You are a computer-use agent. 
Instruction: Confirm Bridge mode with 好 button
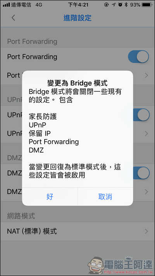pyautogui.click(x=50, y=197)
